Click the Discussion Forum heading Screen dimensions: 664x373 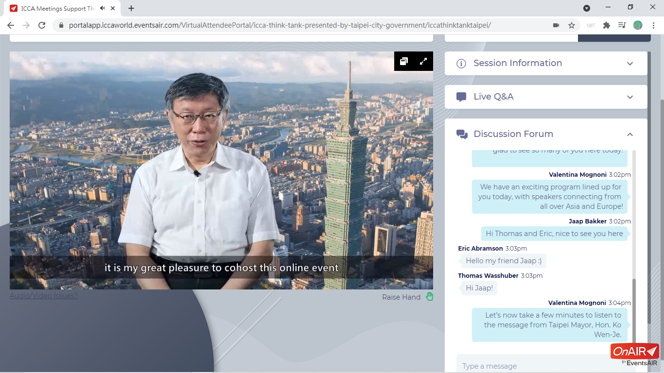tap(513, 134)
